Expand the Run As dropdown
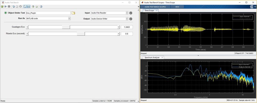This screenshot has height=103, width=257. [69, 19]
